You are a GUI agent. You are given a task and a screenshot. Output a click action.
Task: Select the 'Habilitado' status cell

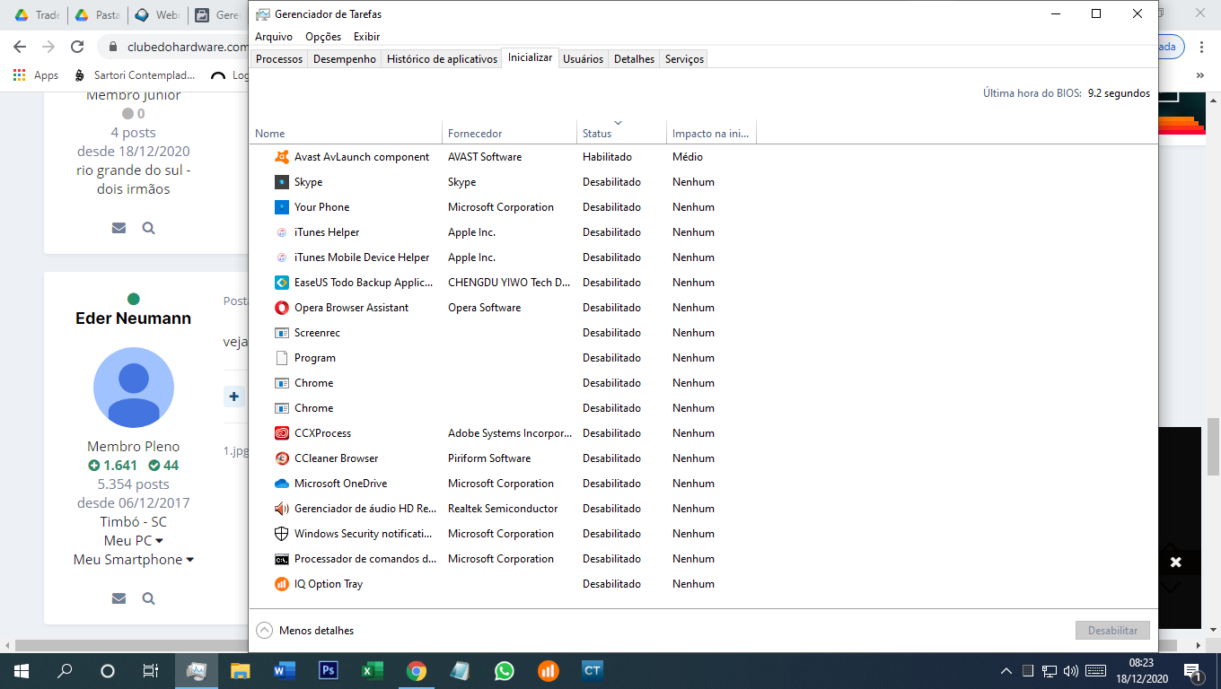coord(607,157)
